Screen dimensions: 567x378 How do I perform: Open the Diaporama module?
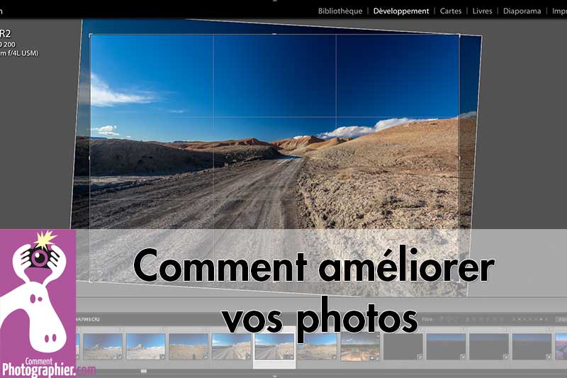click(x=522, y=11)
